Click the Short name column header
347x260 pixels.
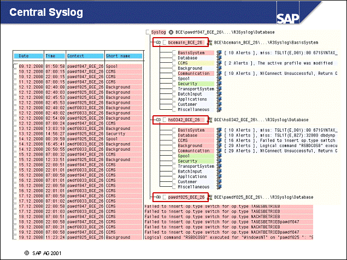118,56
